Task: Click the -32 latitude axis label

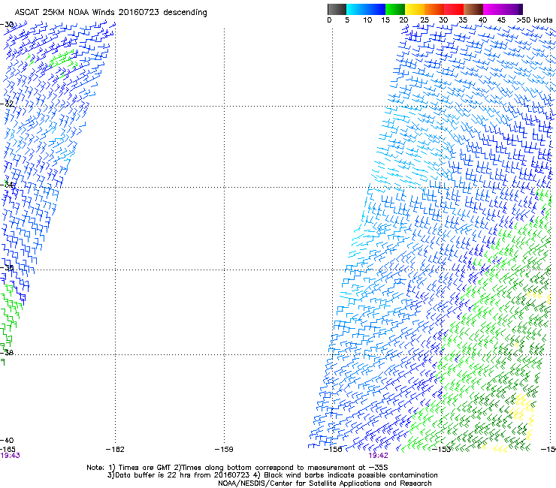Action: [7, 104]
